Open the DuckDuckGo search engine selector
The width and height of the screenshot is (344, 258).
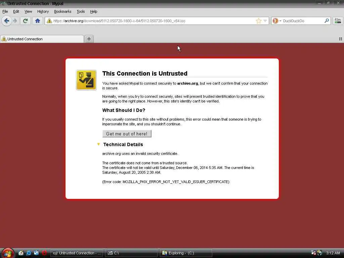[x=277, y=21]
